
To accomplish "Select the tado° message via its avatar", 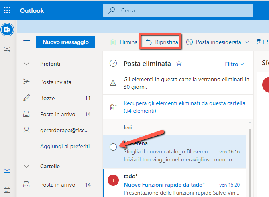I will (x=113, y=180).
